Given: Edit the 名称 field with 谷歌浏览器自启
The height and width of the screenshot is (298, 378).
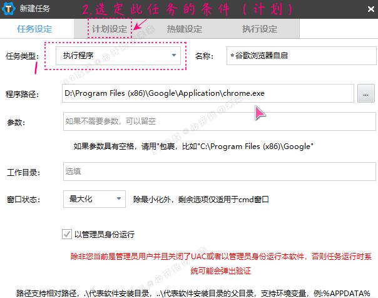Looking at the screenshot, I should (302, 56).
